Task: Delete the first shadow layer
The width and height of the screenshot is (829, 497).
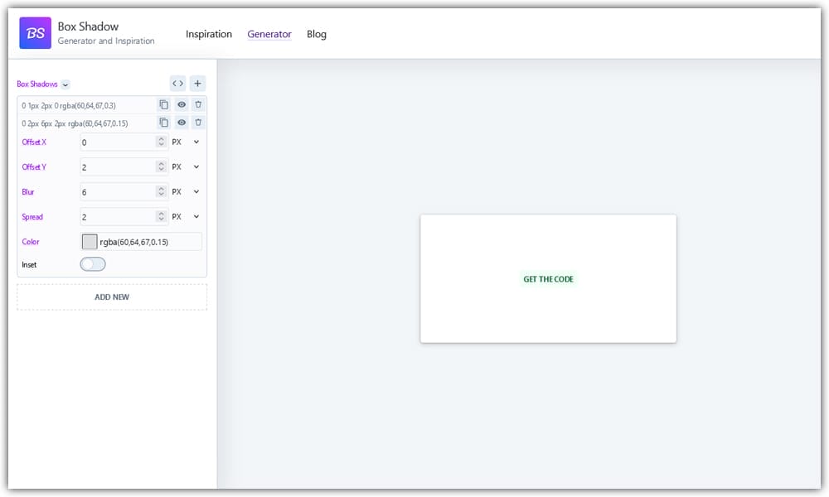Action: 198,105
